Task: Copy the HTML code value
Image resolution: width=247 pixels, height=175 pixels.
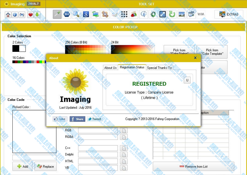Action: point(124,161)
